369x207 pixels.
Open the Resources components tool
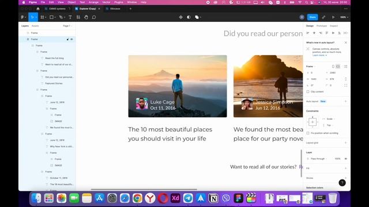pyautogui.click(x=78, y=17)
